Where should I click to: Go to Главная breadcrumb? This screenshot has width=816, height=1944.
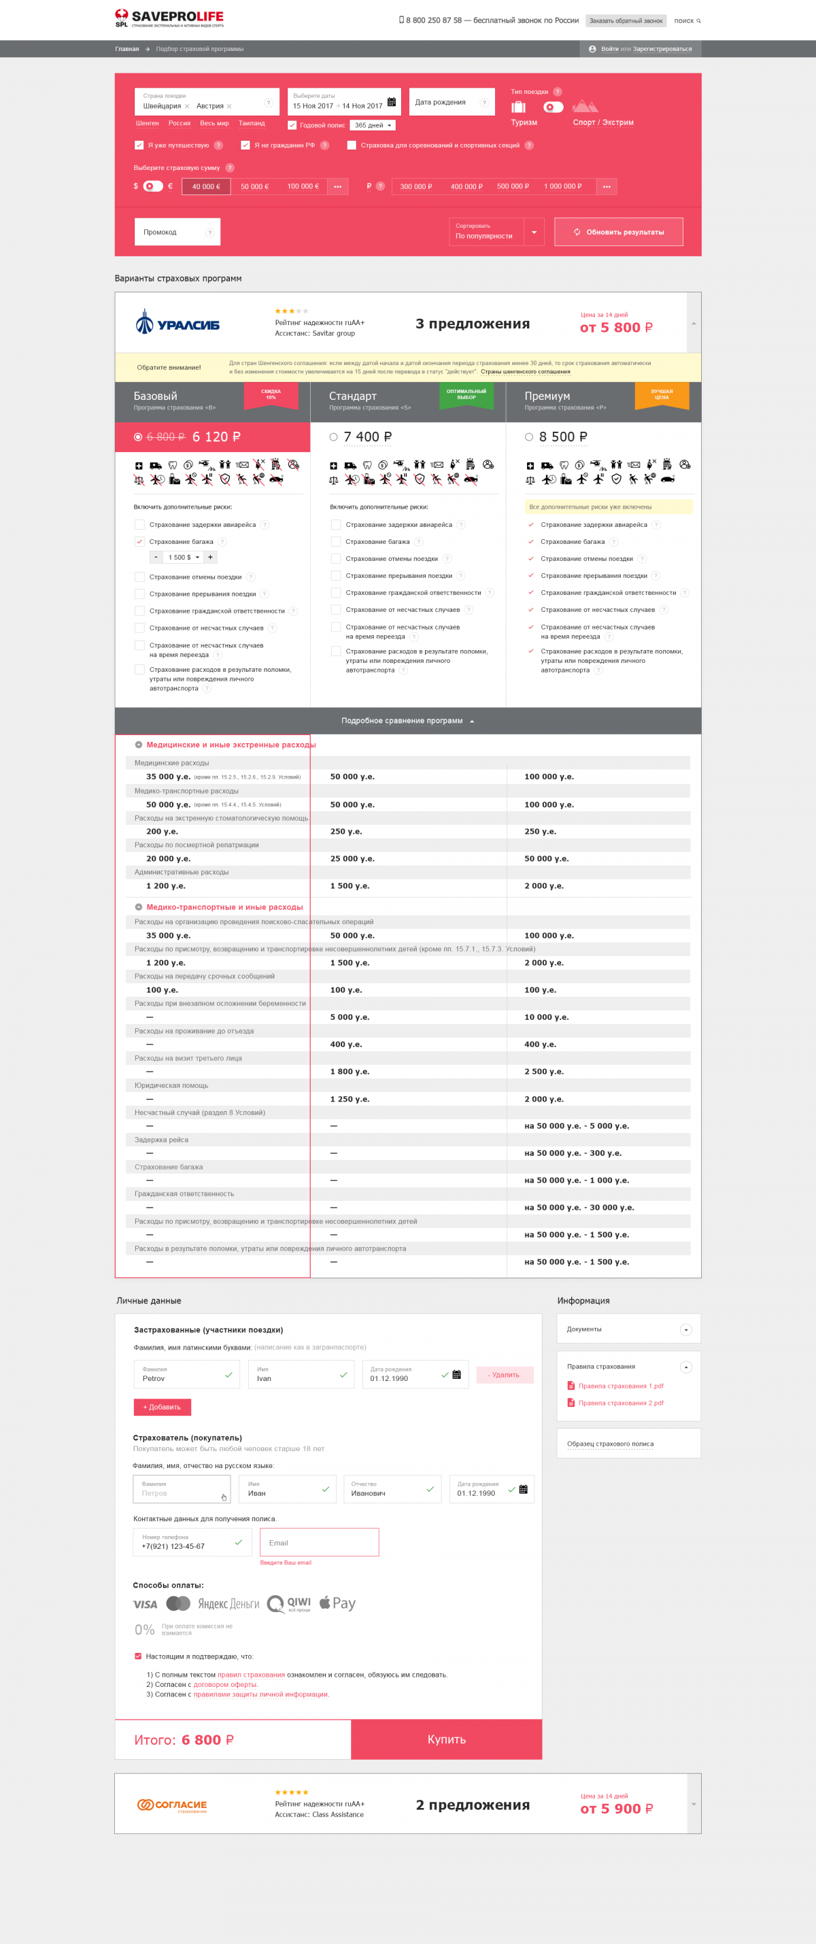click(x=126, y=49)
